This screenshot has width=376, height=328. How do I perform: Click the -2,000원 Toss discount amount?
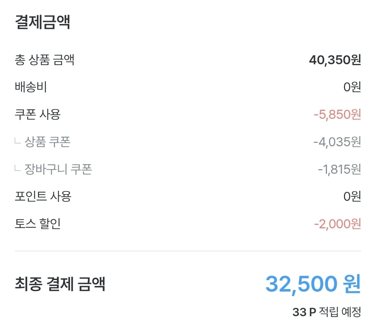click(x=337, y=224)
